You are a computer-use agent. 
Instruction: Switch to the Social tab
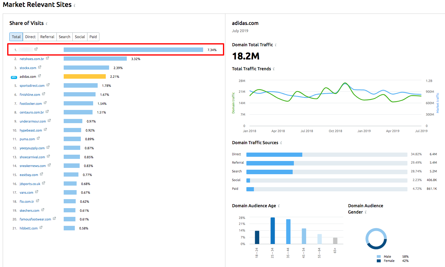pyautogui.click(x=80, y=37)
